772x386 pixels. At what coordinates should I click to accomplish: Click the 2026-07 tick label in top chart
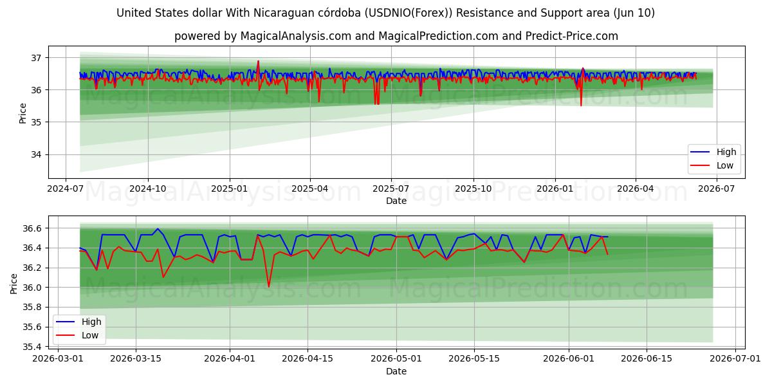pyautogui.click(x=717, y=188)
